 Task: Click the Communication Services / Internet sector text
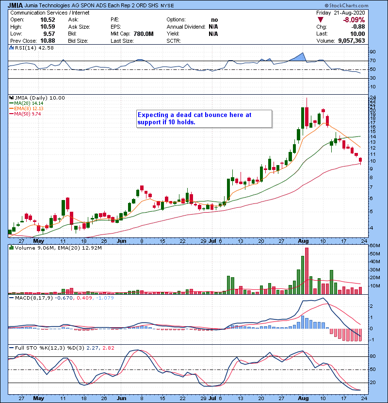click(x=50, y=13)
